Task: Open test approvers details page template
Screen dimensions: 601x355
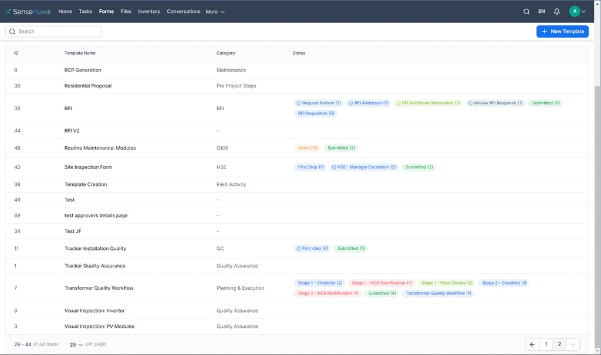Action: click(96, 215)
